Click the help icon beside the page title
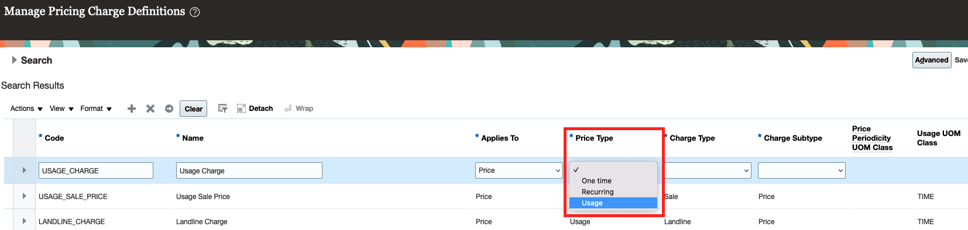Screen dimensions: 968x230 coord(195,12)
